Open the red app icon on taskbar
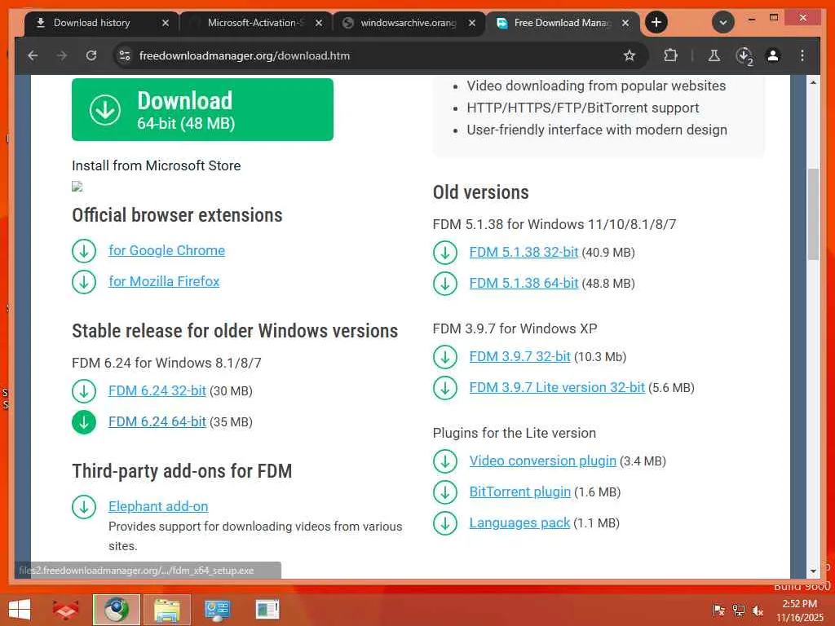 click(65, 610)
